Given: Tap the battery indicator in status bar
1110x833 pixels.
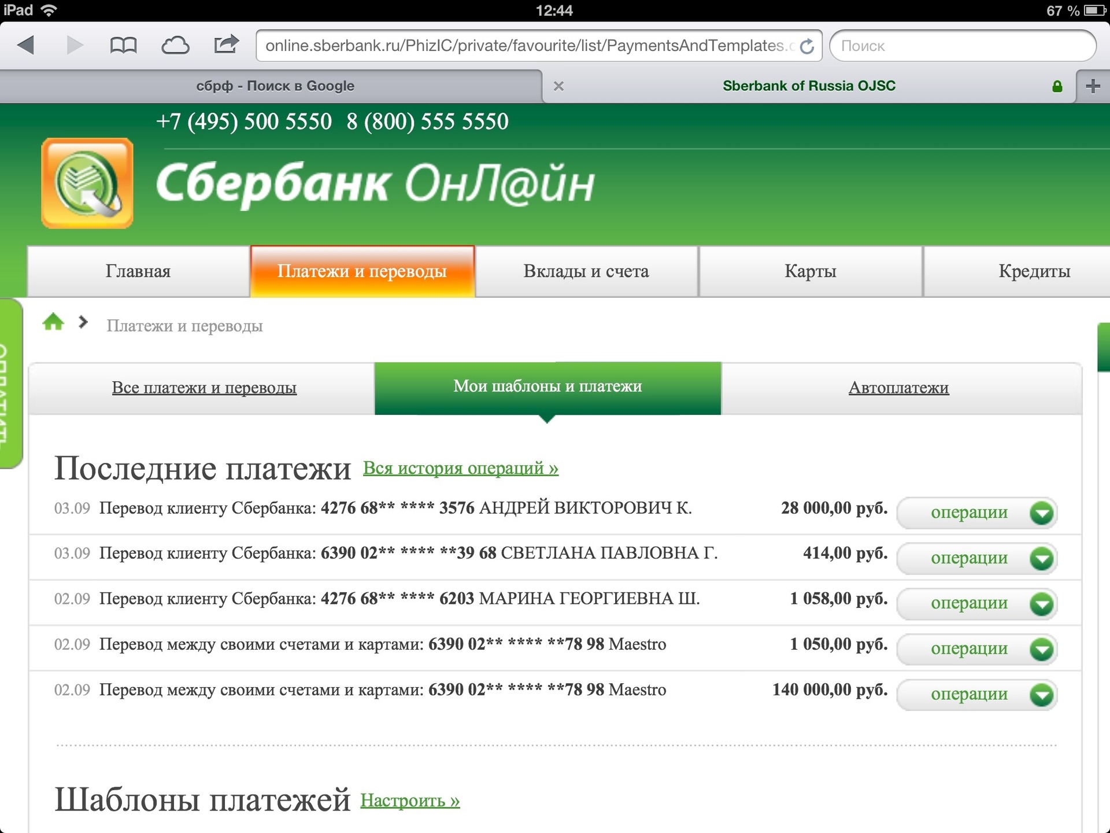Looking at the screenshot, I should pyautogui.click(x=1094, y=10).
